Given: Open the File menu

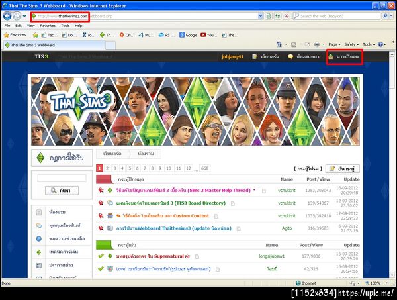Looking at the screenshot, I should pos(7,26).
